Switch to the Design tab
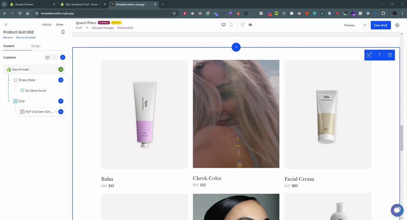 pos(36,46)
